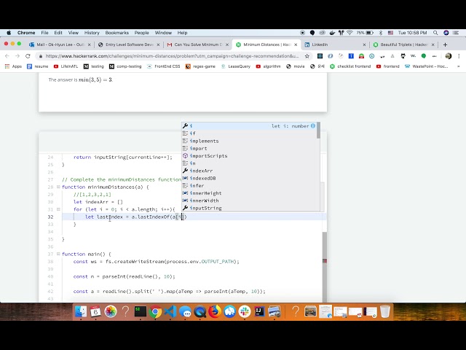The image size is (466, 350).
Task: Open the People menu
Action: tap(142, 33)
